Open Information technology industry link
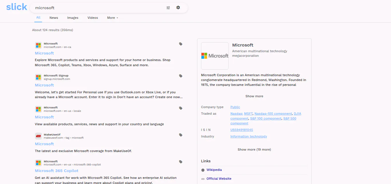391x184 pixels. coord(249,136)
